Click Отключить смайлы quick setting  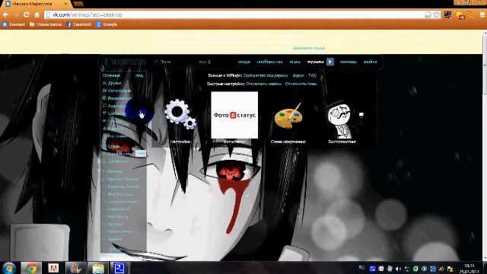click(264, 84)
